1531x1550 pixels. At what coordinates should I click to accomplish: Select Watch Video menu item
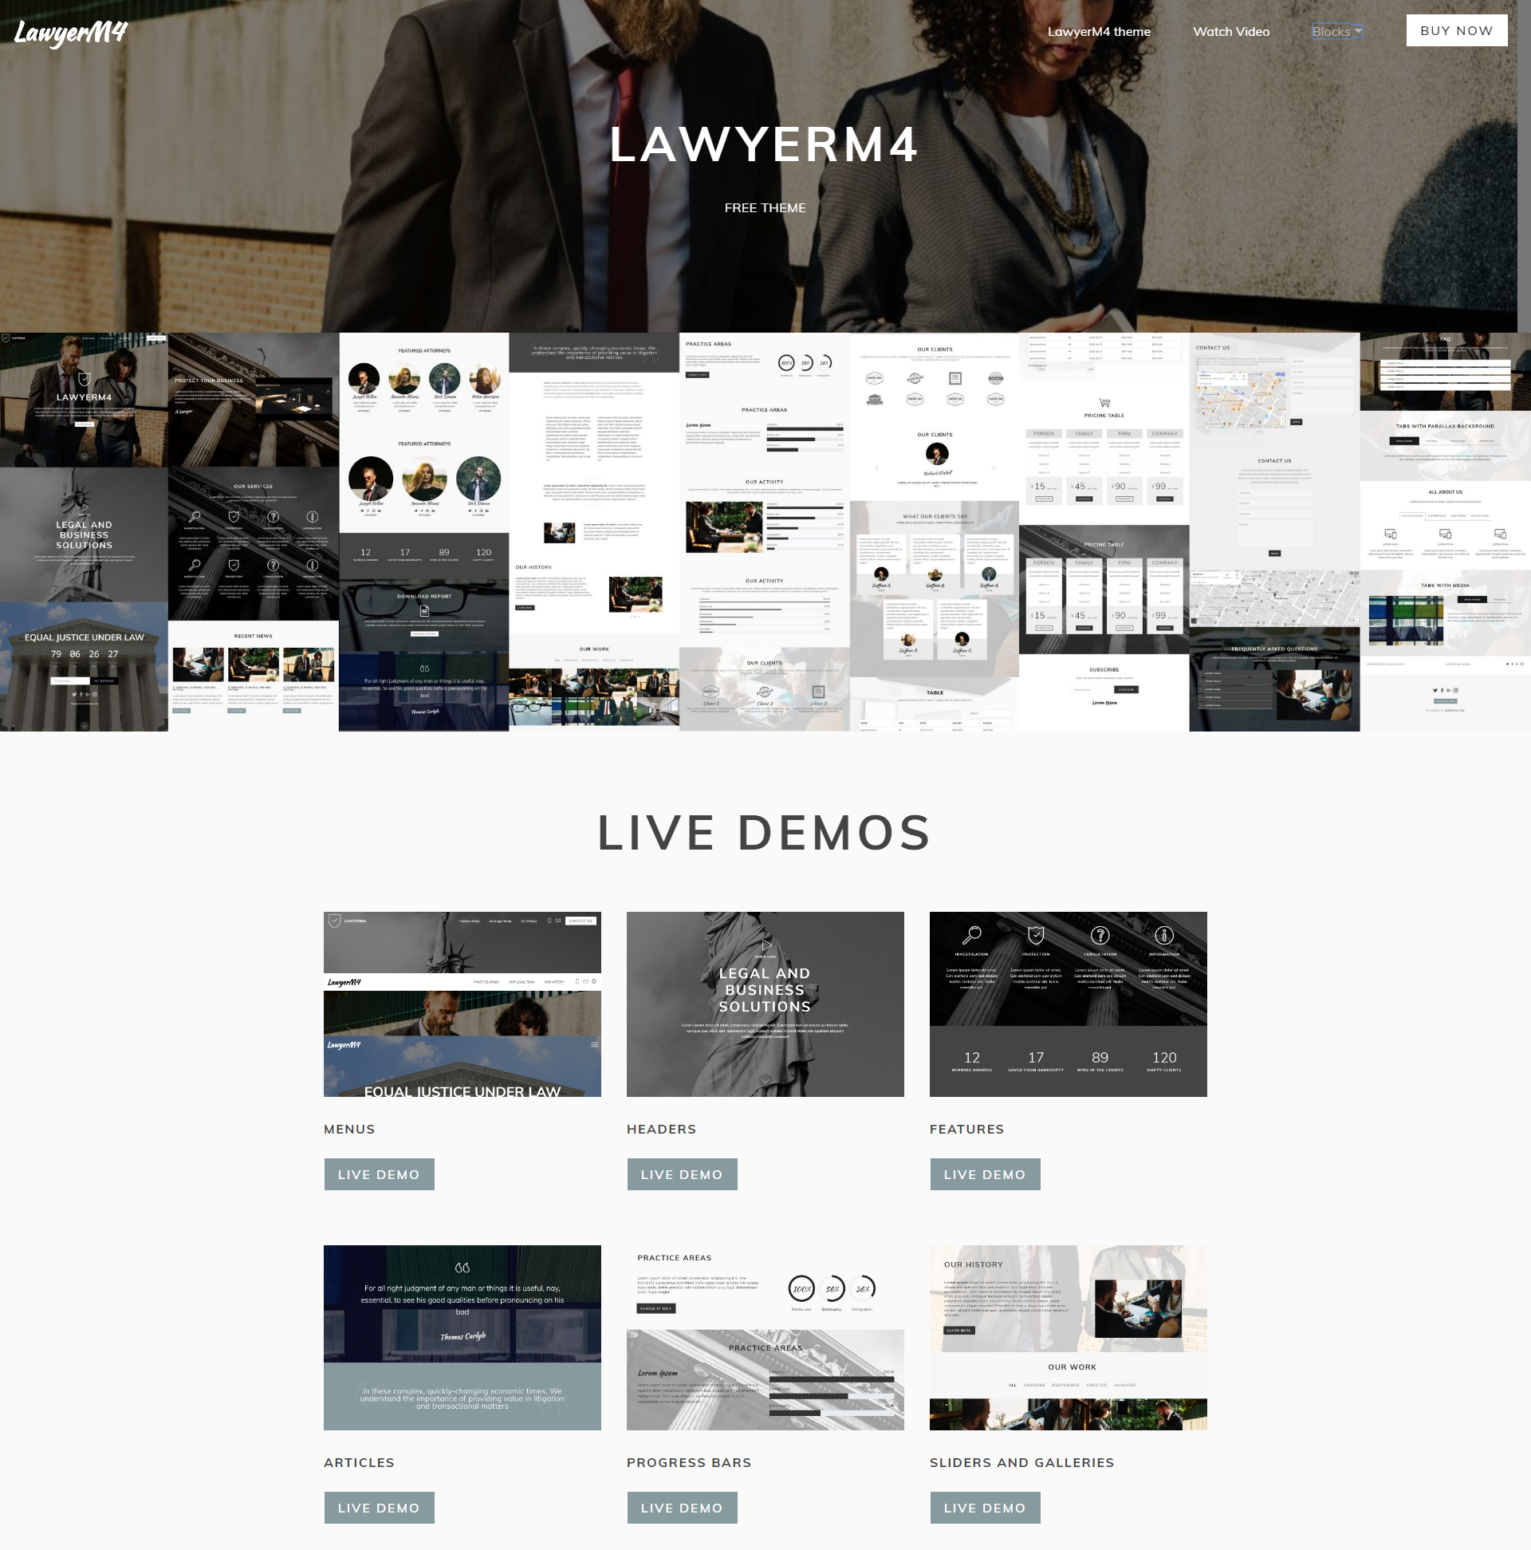tap(1231, 30)
